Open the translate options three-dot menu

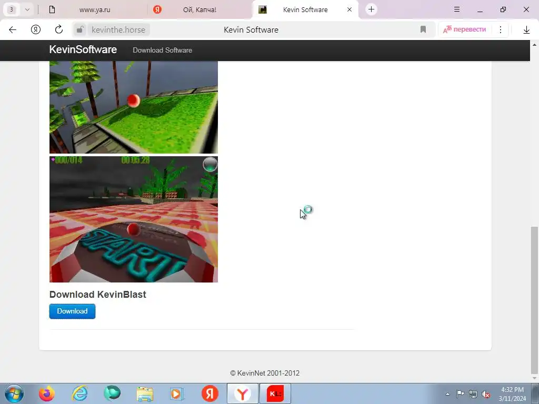501,29
